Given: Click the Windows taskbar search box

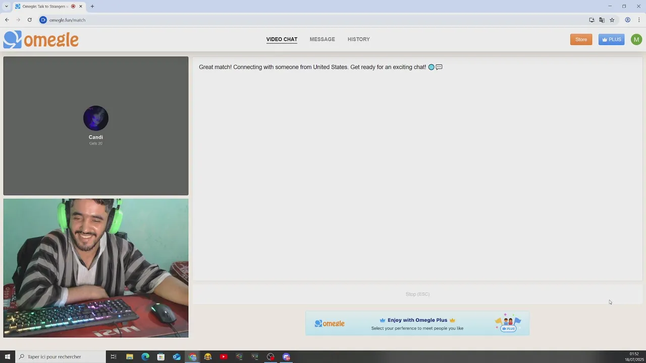Looking at the screenshot, I should pyautogui.click(x=61, y=357).
